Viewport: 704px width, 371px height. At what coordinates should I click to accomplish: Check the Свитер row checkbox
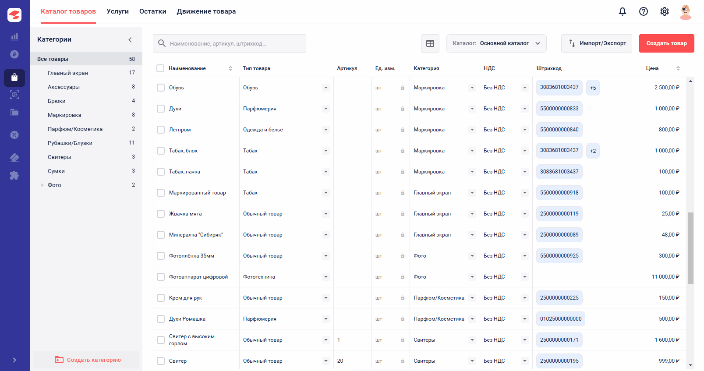point(161,361)
